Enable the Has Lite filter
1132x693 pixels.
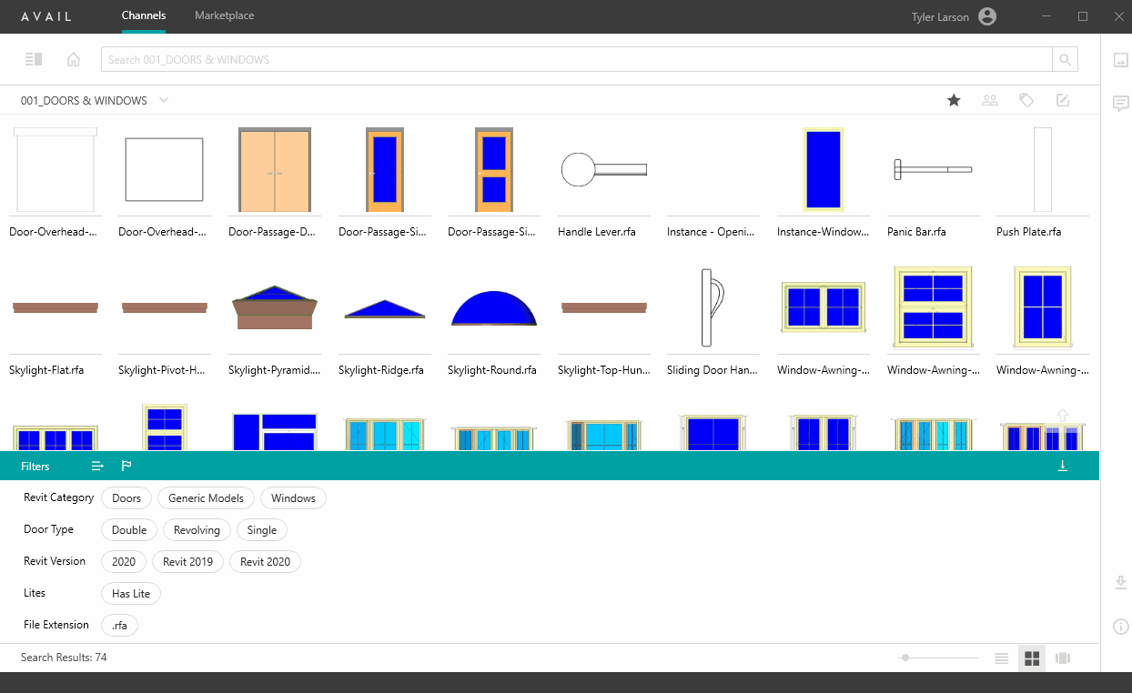click(131, 594)
